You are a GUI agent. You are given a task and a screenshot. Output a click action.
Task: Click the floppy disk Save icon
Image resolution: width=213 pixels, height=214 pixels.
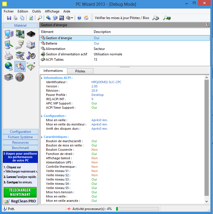click(x=9, y=18)
